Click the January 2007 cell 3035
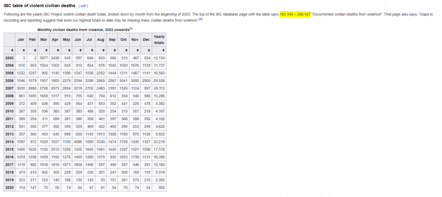The image size is (442, 197). coord(21,88)
